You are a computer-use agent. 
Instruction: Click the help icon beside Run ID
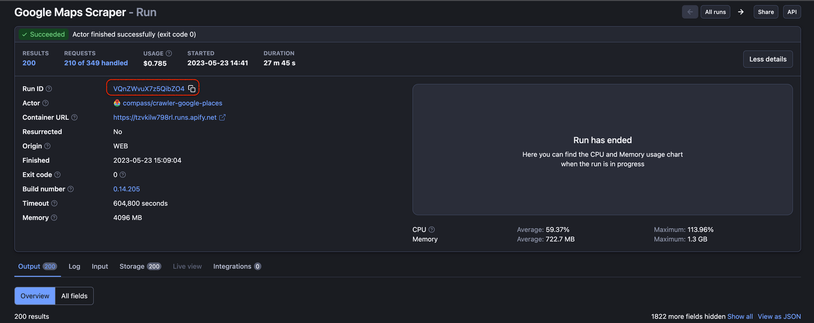click(x=49, y=89)
